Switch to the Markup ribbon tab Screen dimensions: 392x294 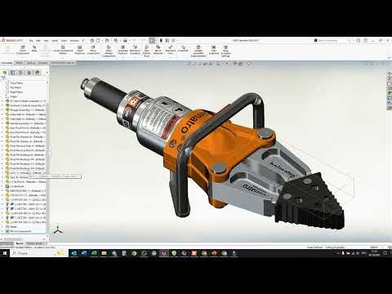(x=31, y=63)
